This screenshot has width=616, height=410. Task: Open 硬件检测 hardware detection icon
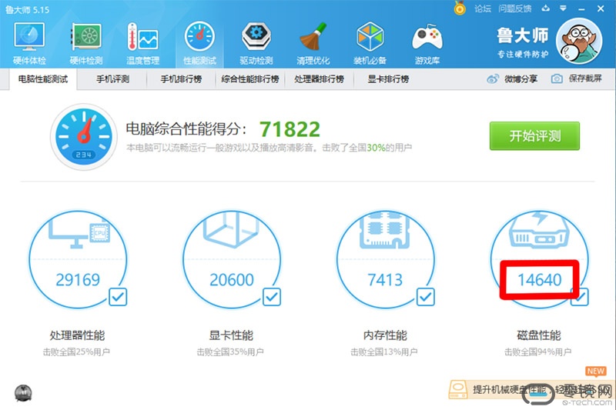pos(86,36)
